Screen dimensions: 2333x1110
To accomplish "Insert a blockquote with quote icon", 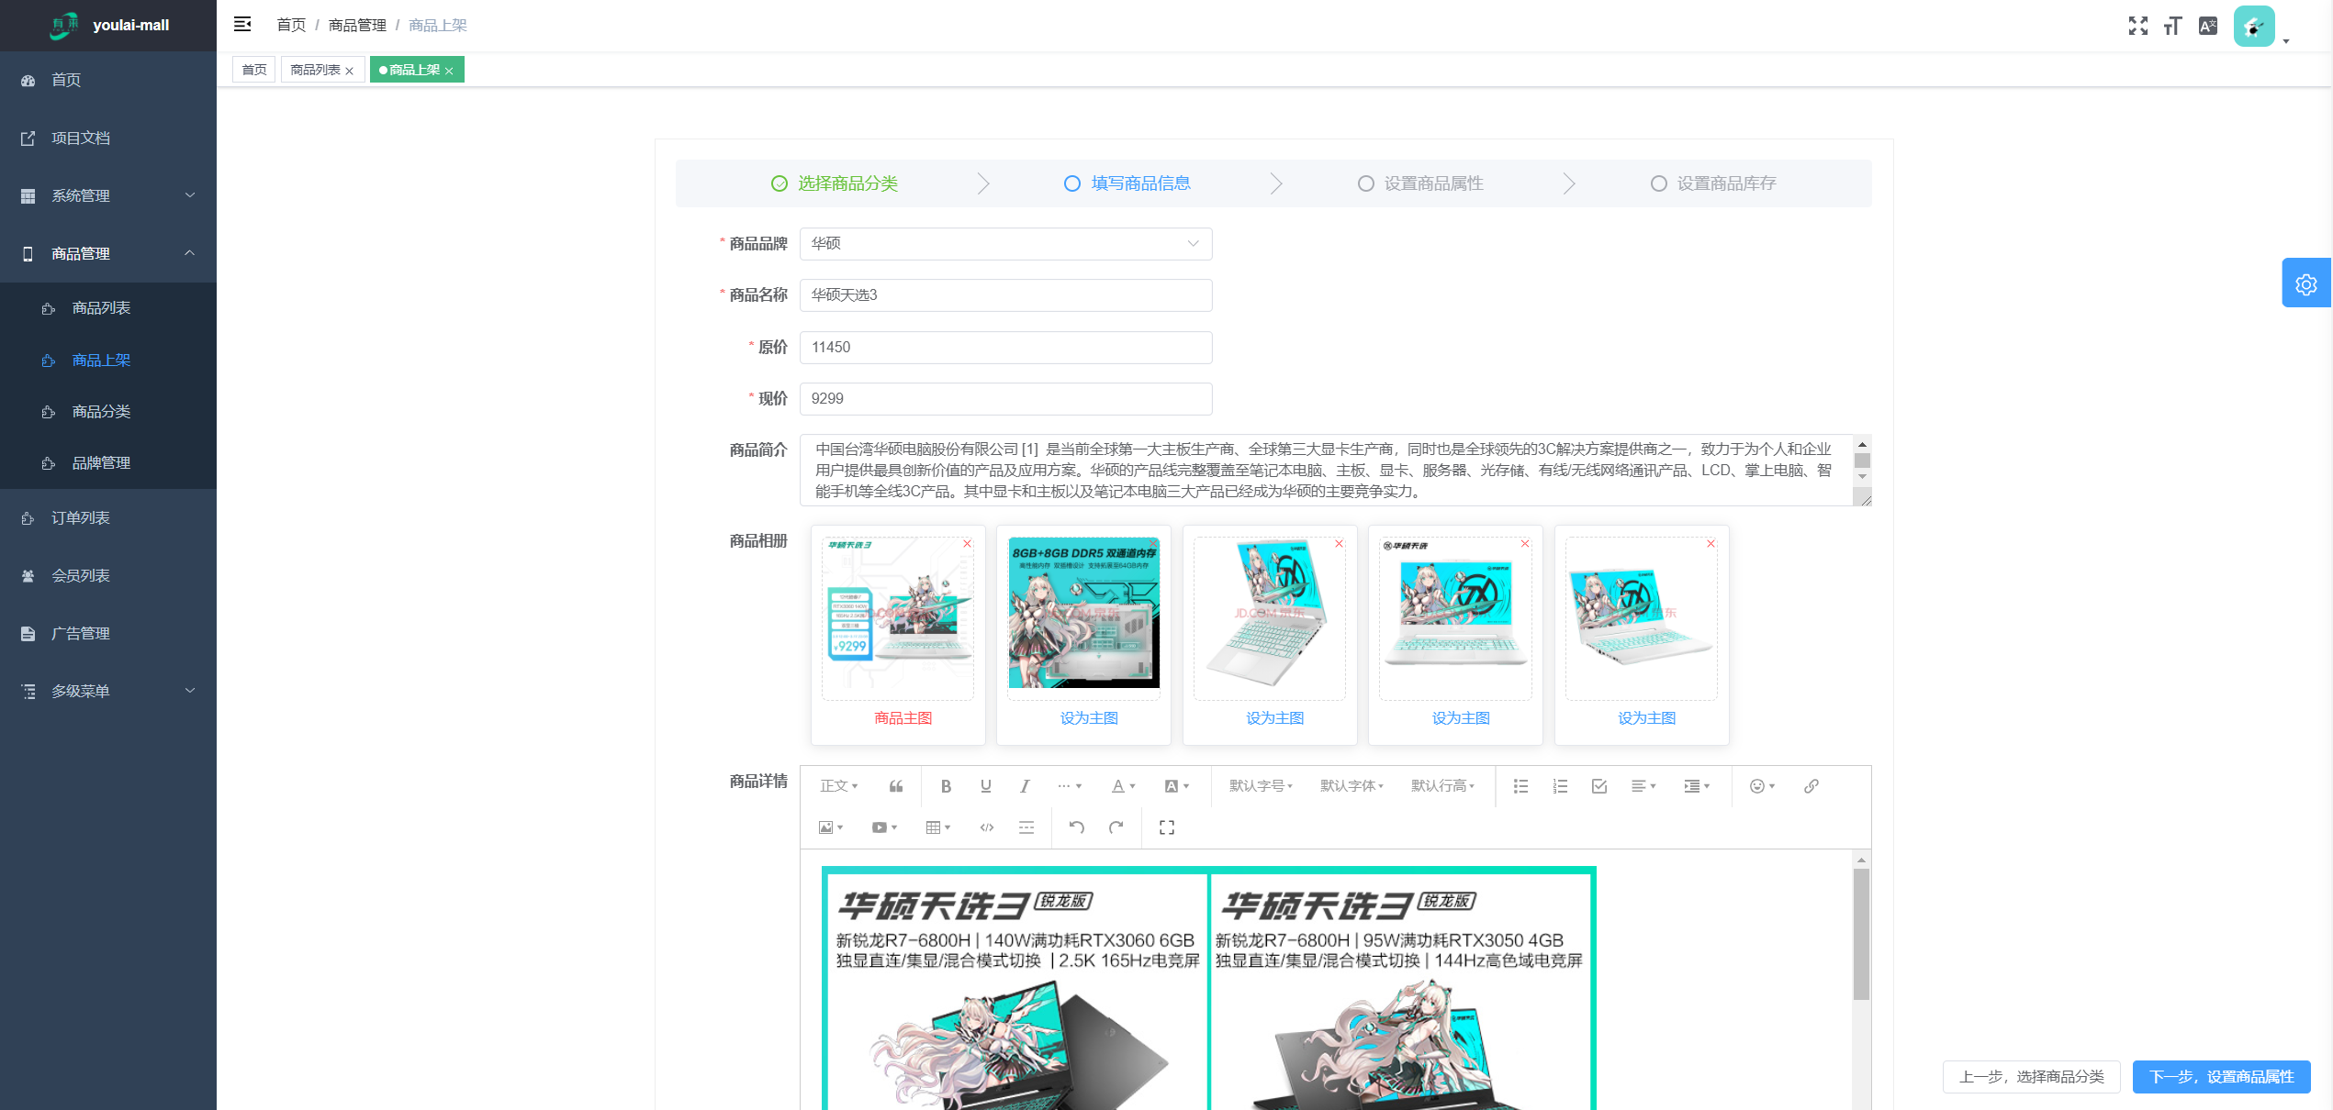I will pos(896,786).
